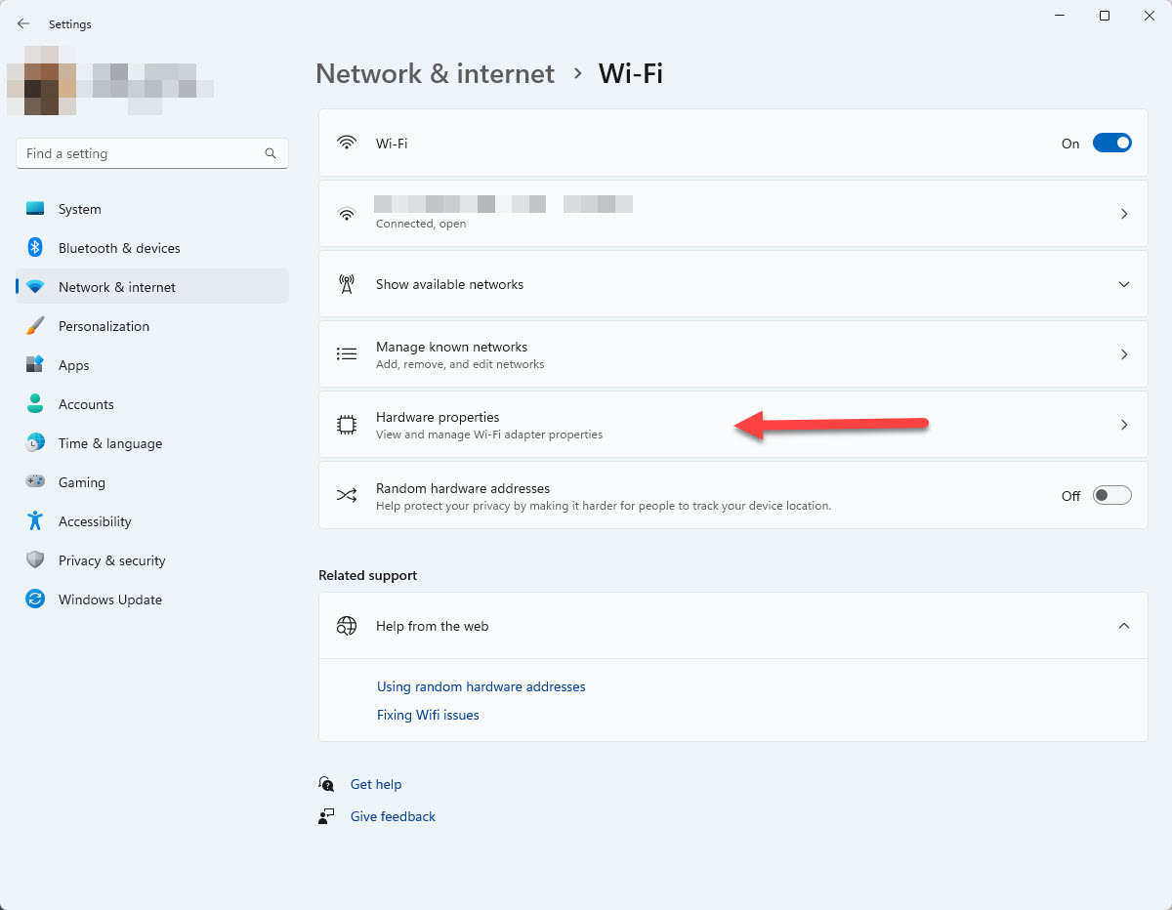Expand Show available networks
Viewport: 1172px width, 910px height.
pos(1123,284)
